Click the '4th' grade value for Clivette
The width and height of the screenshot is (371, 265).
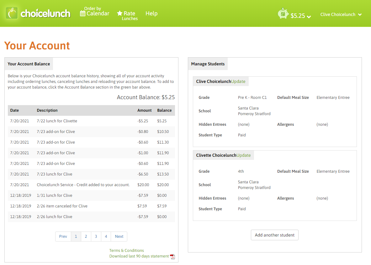241,171
